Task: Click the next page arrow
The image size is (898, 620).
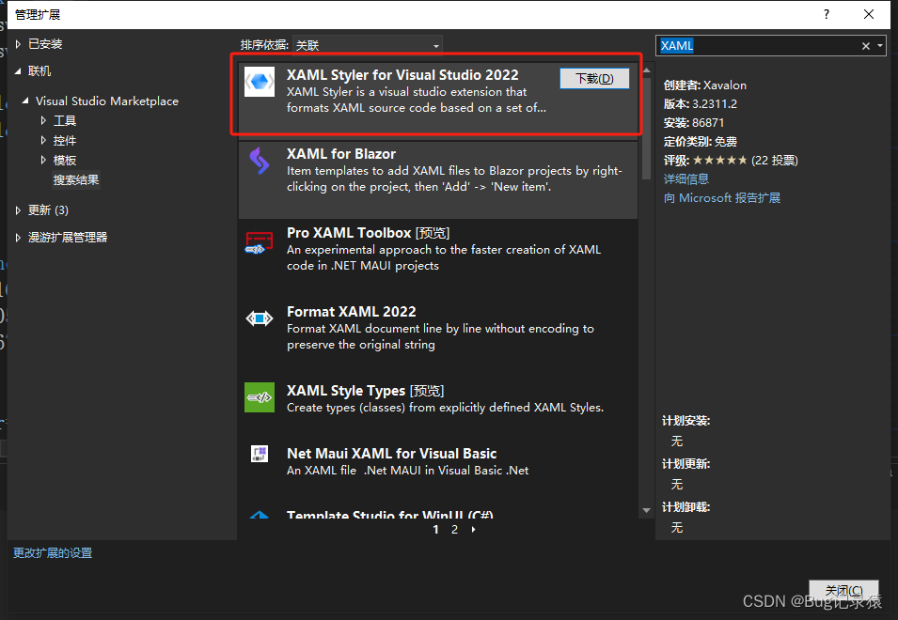Action: click(x=474, y=530)
